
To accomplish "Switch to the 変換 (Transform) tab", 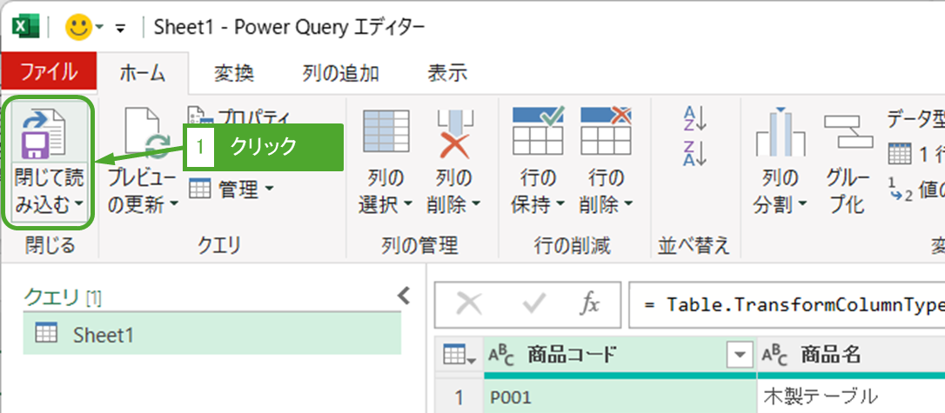I will pos(234,73).
